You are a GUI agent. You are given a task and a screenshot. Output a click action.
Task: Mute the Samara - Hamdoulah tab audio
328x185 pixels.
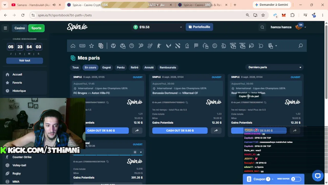(x=54, y=5)
